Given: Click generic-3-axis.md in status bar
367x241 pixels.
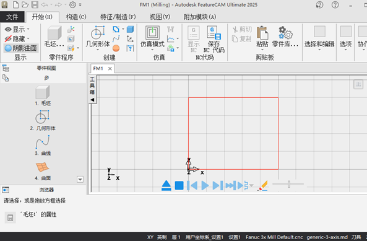Looking at the screenshot, I should point(327,237).
